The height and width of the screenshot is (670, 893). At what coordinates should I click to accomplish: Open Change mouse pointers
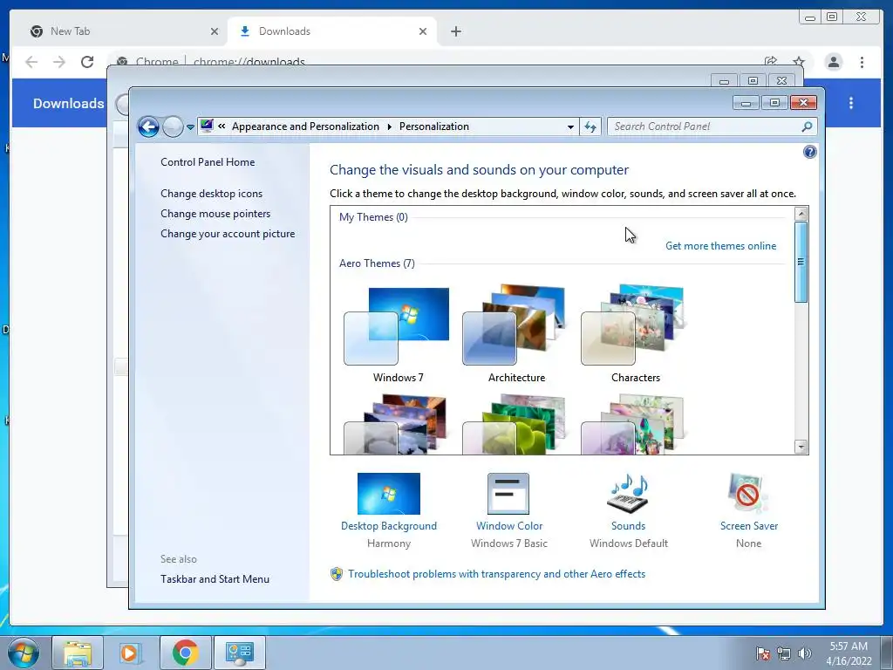215,214
